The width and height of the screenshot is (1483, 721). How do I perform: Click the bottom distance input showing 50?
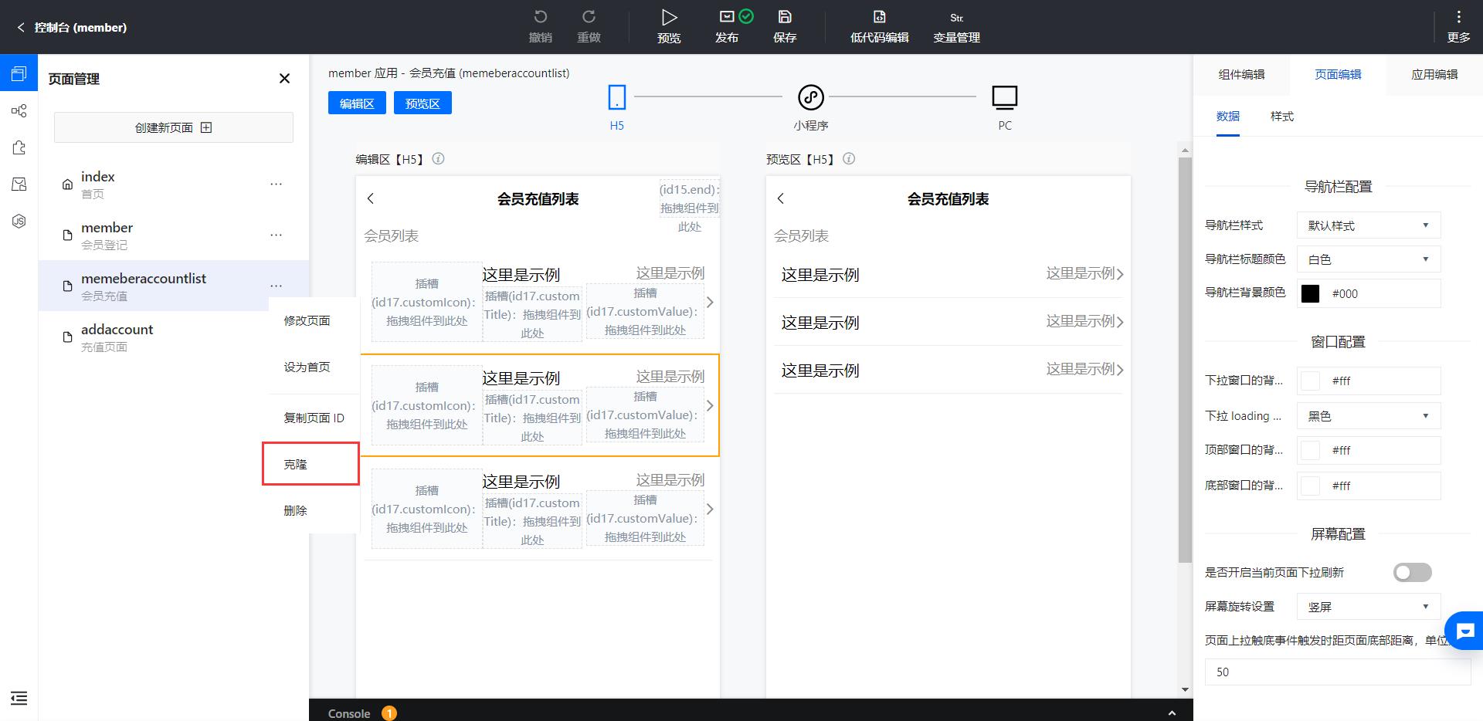1338,672
